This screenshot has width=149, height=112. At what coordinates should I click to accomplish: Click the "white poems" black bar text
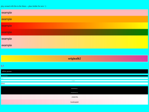point(7,71)
